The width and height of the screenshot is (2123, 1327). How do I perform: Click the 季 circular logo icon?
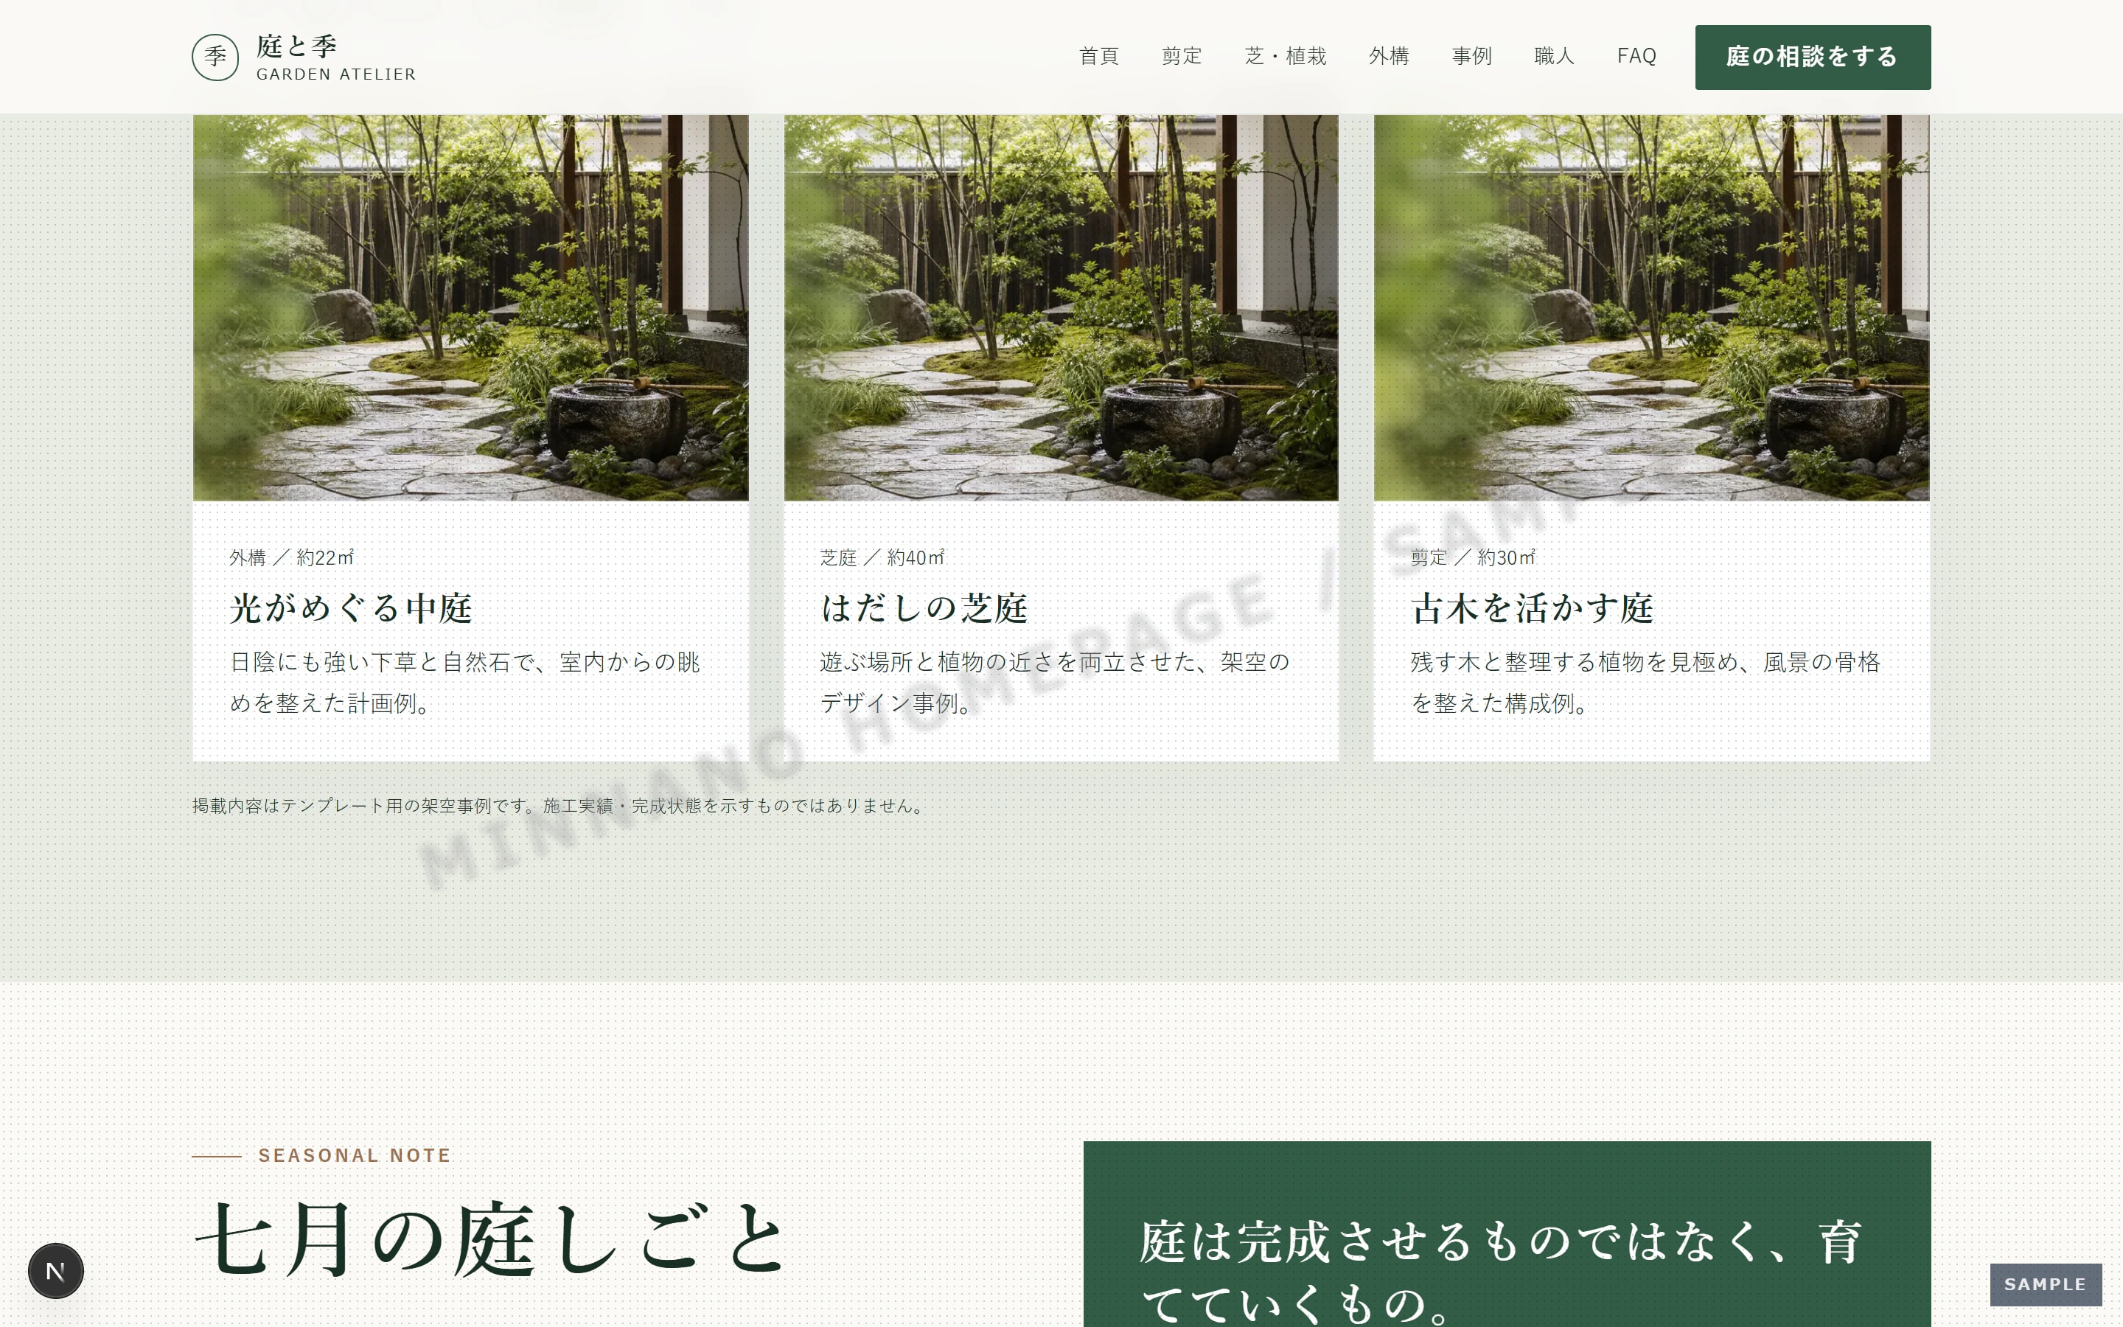[215, 57]
